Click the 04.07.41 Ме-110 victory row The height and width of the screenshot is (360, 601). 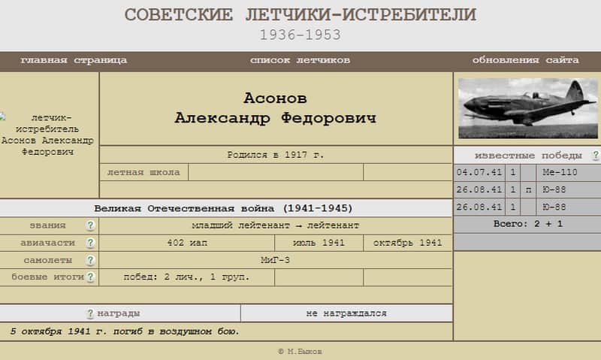(527, 172)
